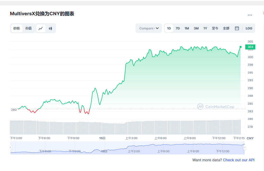Screen dimensions: 264x171
Task: Switch to line chart view
Action: 41,28
